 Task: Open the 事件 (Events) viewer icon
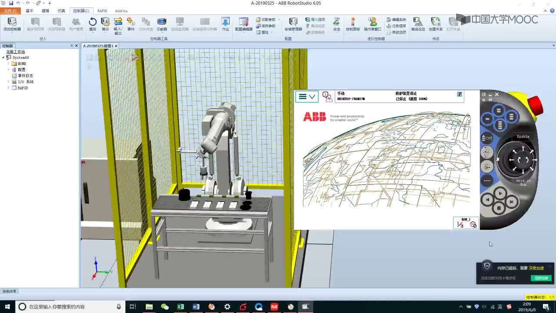coord(131,24)
